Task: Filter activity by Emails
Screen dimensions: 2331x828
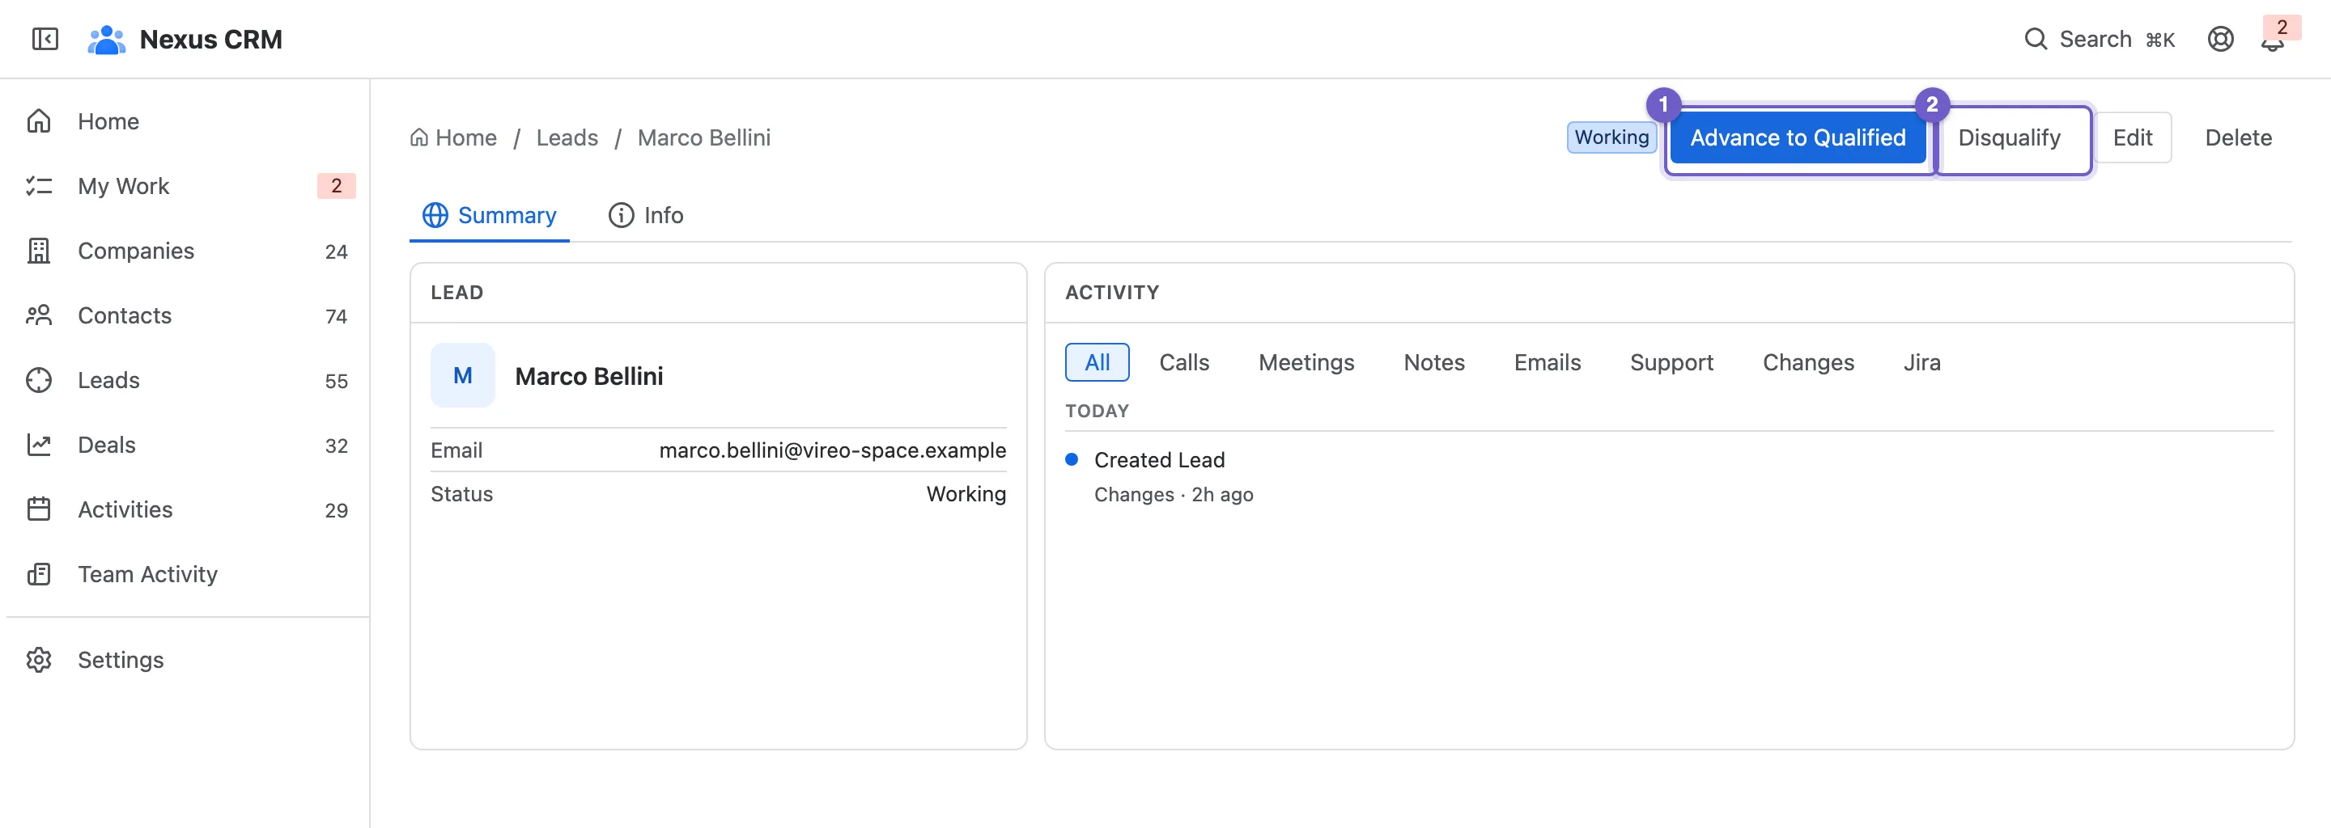Action: point(1547,362)
